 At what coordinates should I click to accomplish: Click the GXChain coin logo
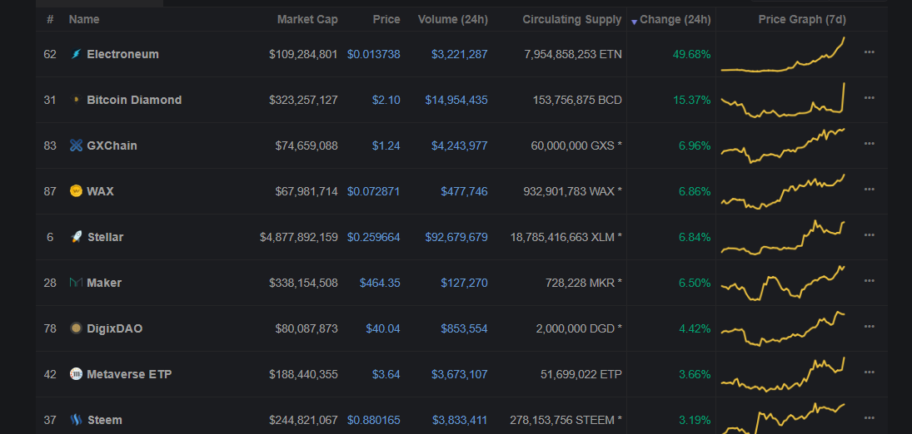coord(76,145)
